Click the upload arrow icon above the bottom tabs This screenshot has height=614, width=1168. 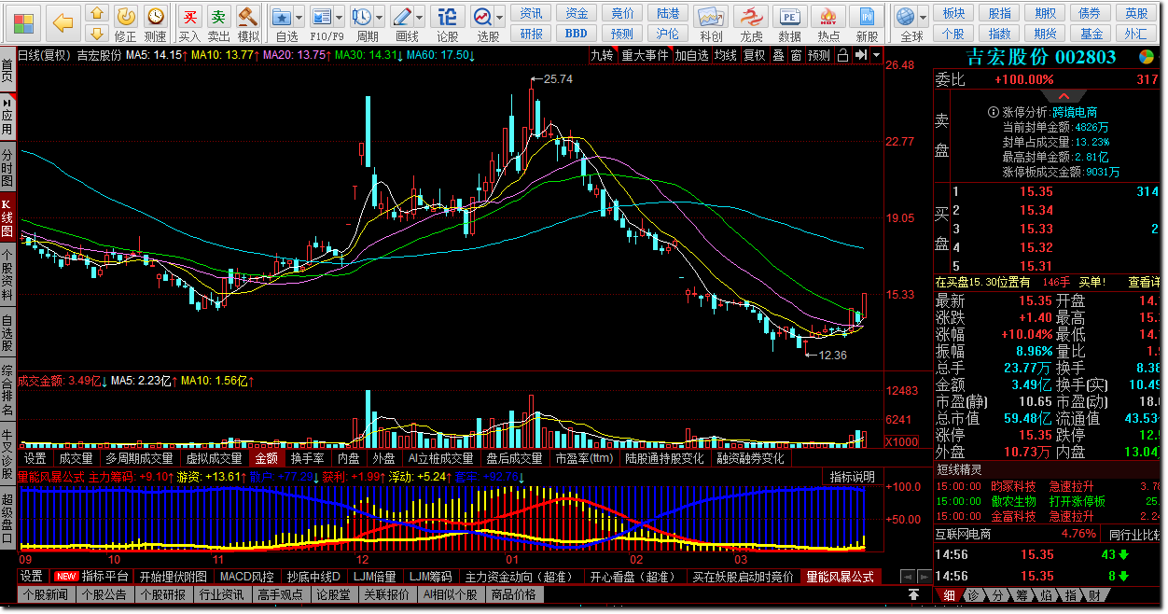[914, 593]
